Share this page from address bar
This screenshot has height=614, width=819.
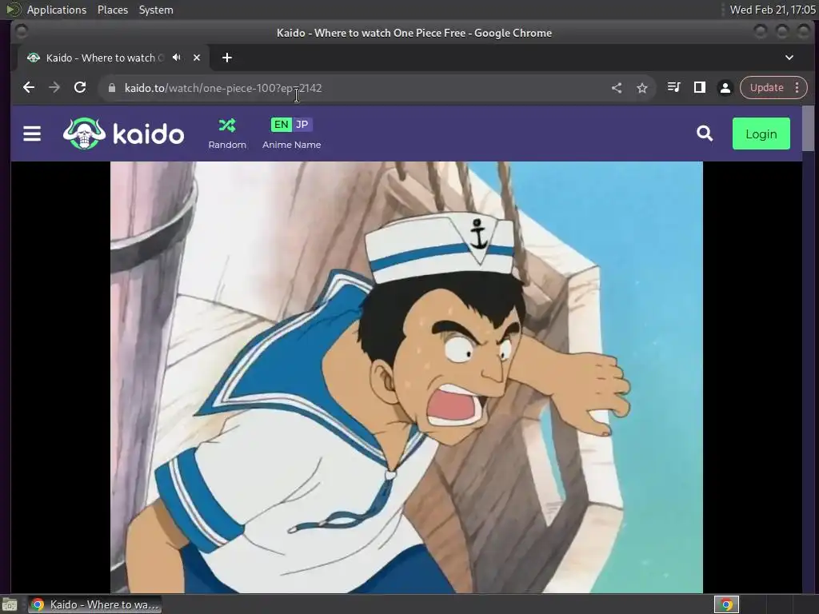(617, 88)
